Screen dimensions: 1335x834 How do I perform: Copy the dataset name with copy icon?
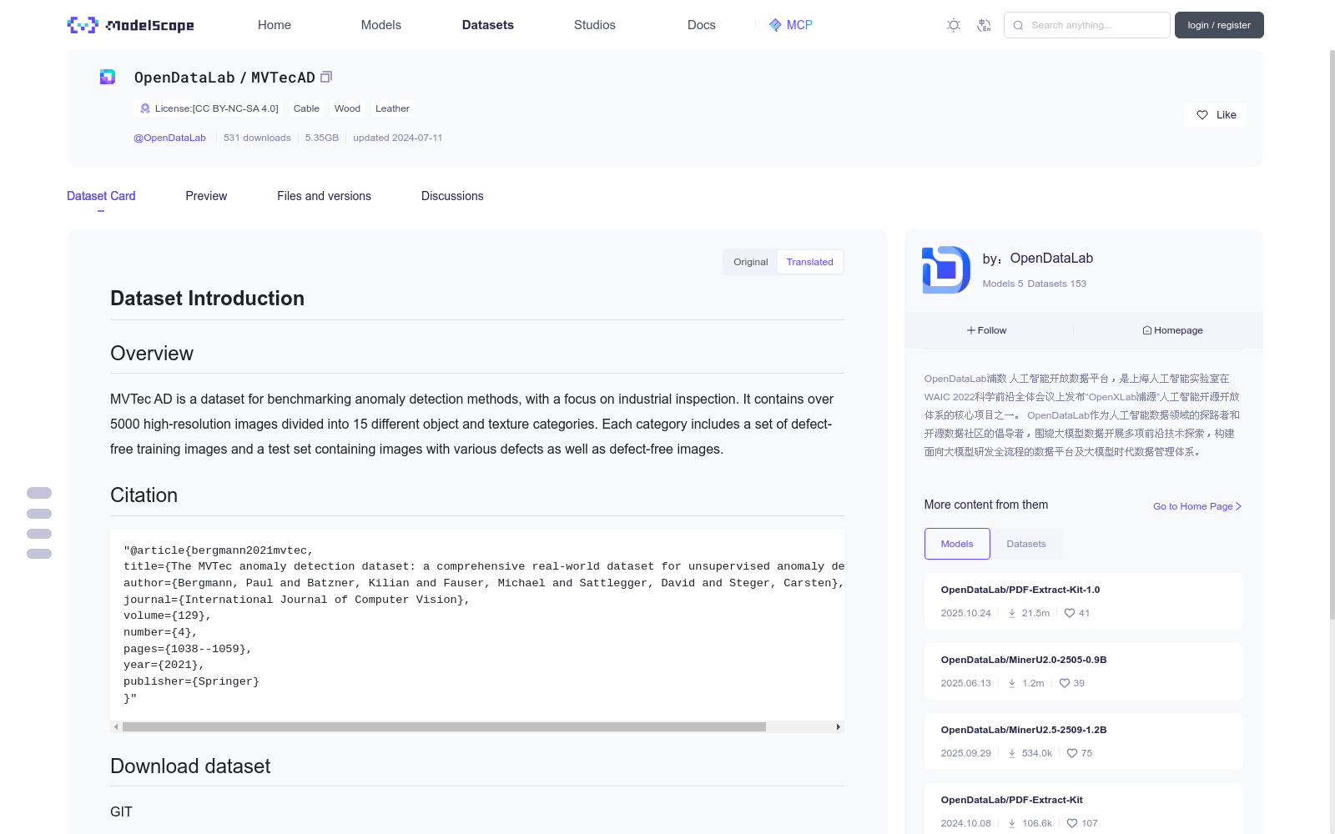coord(326,77)
